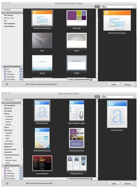138x188 pixels.
Task: Click large thumbnail size icon in Word gallery
Action: (x=91, y=179)
